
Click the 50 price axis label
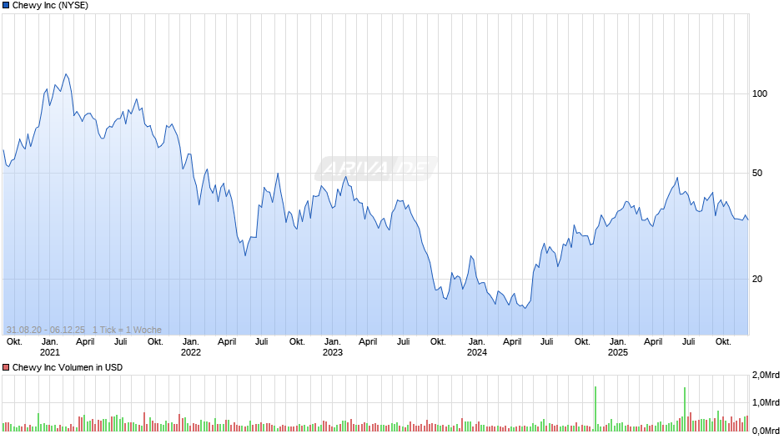tap(757, 174)
